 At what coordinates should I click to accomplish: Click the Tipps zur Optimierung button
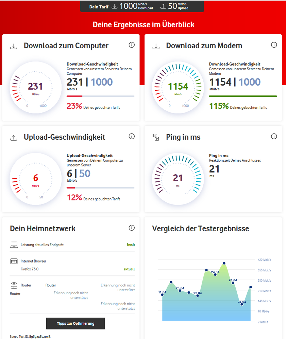click(x=75, y=323)
